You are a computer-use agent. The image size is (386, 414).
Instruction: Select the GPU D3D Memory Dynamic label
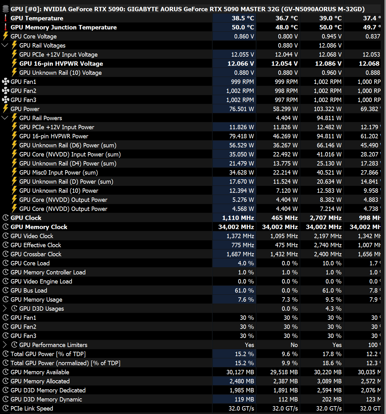tap(46, 399)
